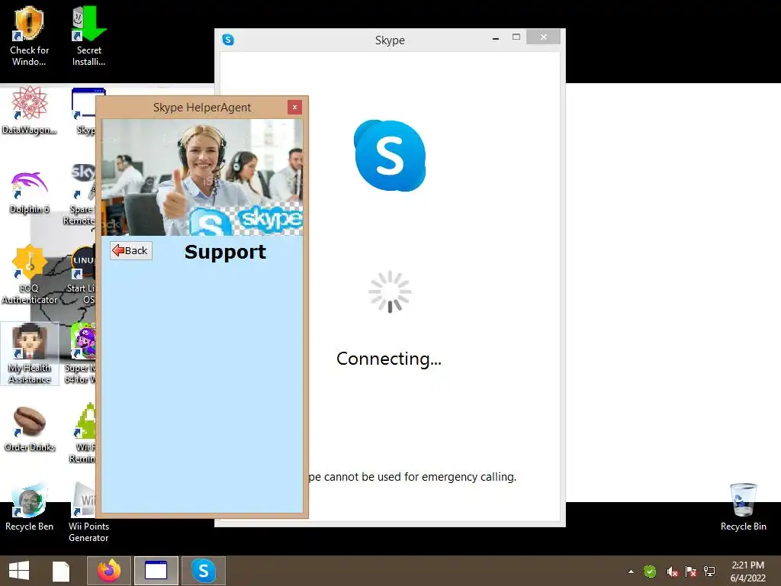Open the DataWagon desktop shortcut
Screen dimensions: 781x586
click(x=30, y=111)
